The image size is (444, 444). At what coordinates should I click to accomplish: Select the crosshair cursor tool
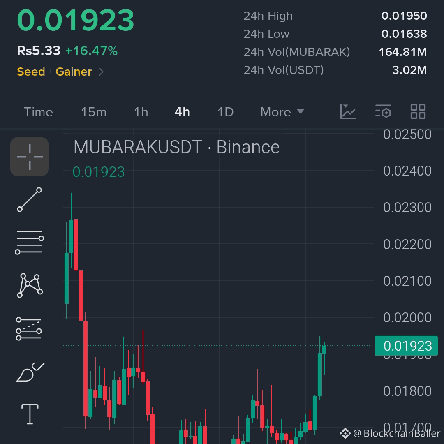pos(30,157)
